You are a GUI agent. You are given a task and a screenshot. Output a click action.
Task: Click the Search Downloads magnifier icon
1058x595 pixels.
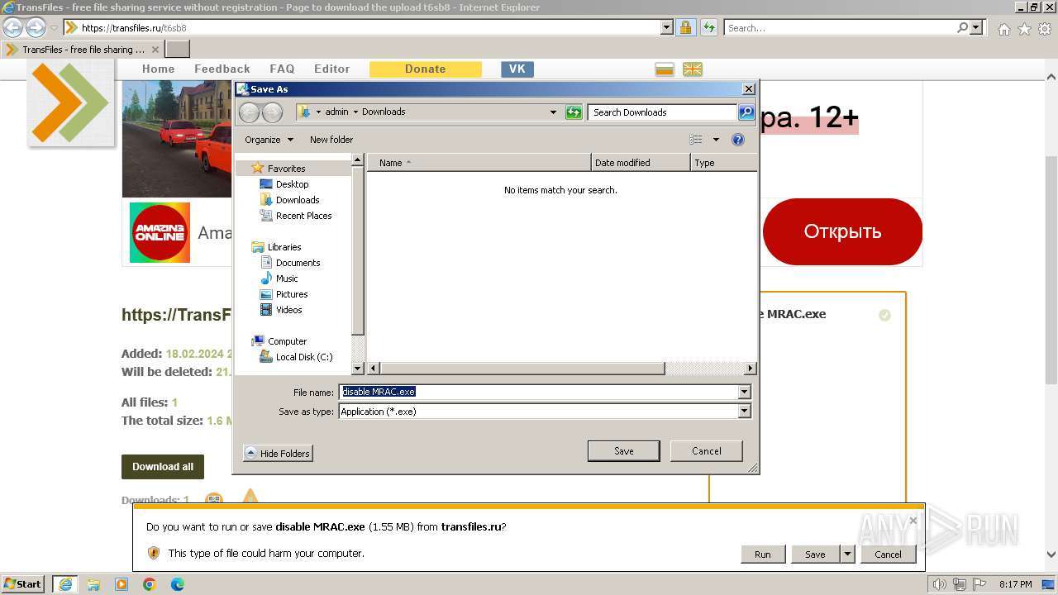pos(746,112)
